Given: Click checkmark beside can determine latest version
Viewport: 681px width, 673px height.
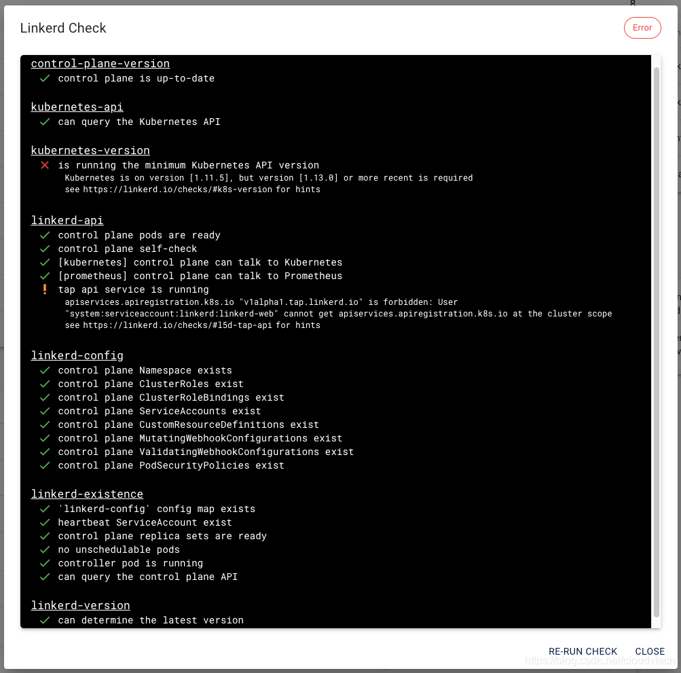Looking at the screenshot, I should point(45,621).
